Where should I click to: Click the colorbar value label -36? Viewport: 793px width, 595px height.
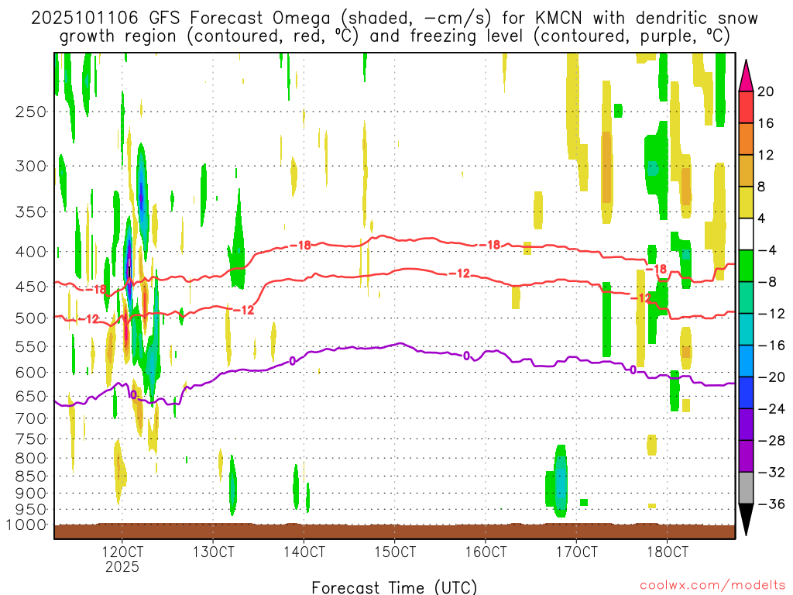pos(771,504)
